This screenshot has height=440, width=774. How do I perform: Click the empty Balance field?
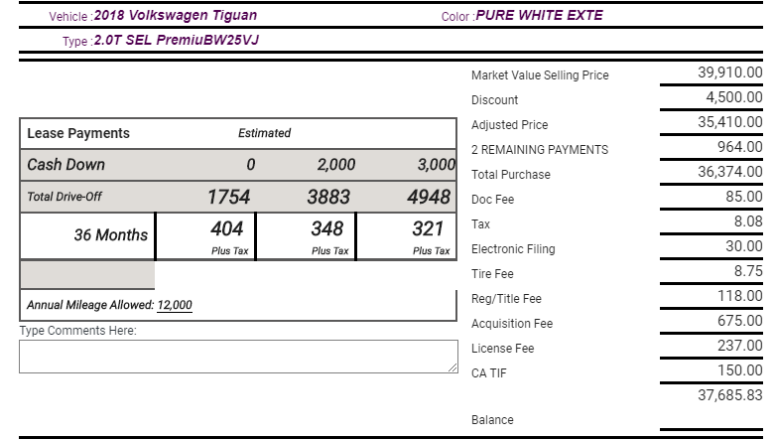point(711,419)
